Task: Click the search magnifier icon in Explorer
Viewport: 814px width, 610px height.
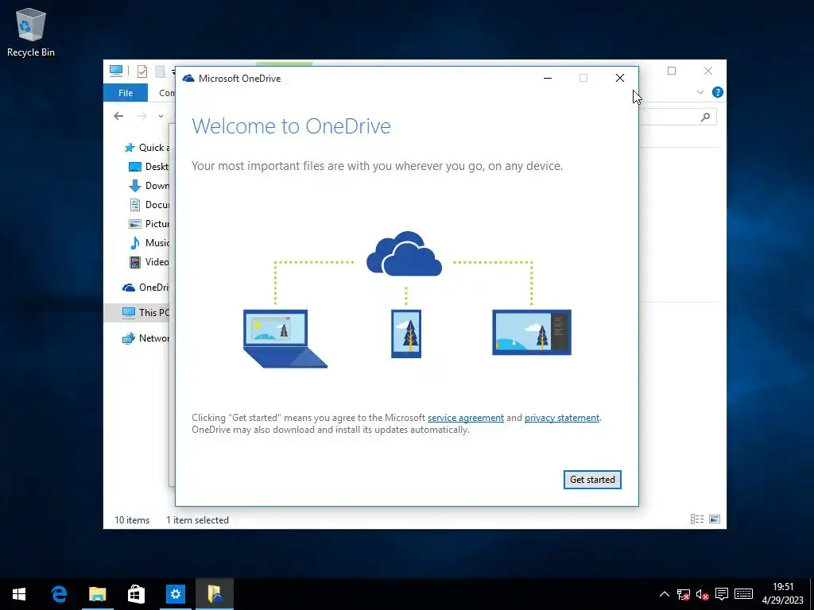Action: [705, 118]
